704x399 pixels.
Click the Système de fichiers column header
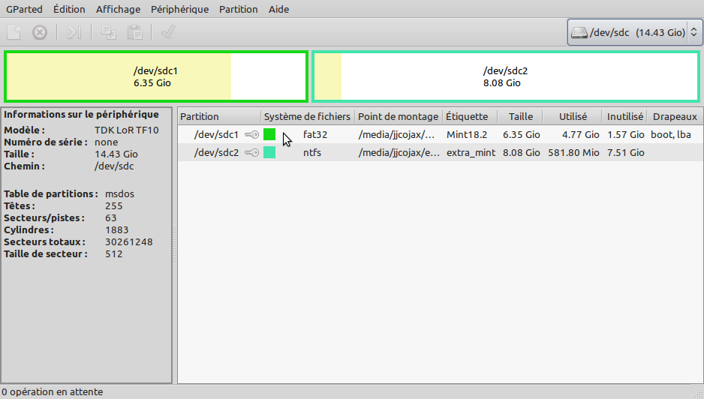pos(307,116)
